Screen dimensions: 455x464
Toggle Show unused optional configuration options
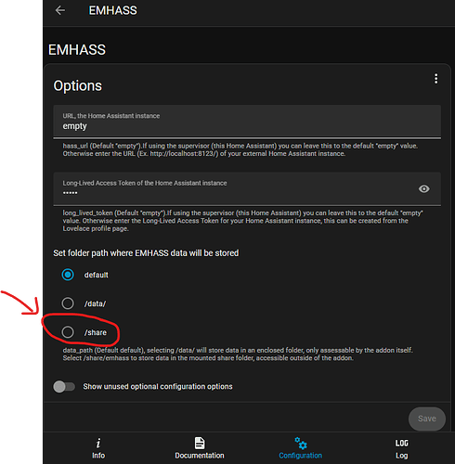click(64, 386)
